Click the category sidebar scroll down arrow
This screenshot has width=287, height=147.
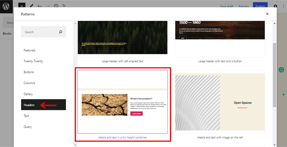tap(75, 145)
